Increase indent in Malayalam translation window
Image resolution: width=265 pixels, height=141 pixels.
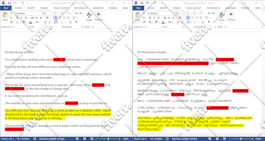[214, 13]
